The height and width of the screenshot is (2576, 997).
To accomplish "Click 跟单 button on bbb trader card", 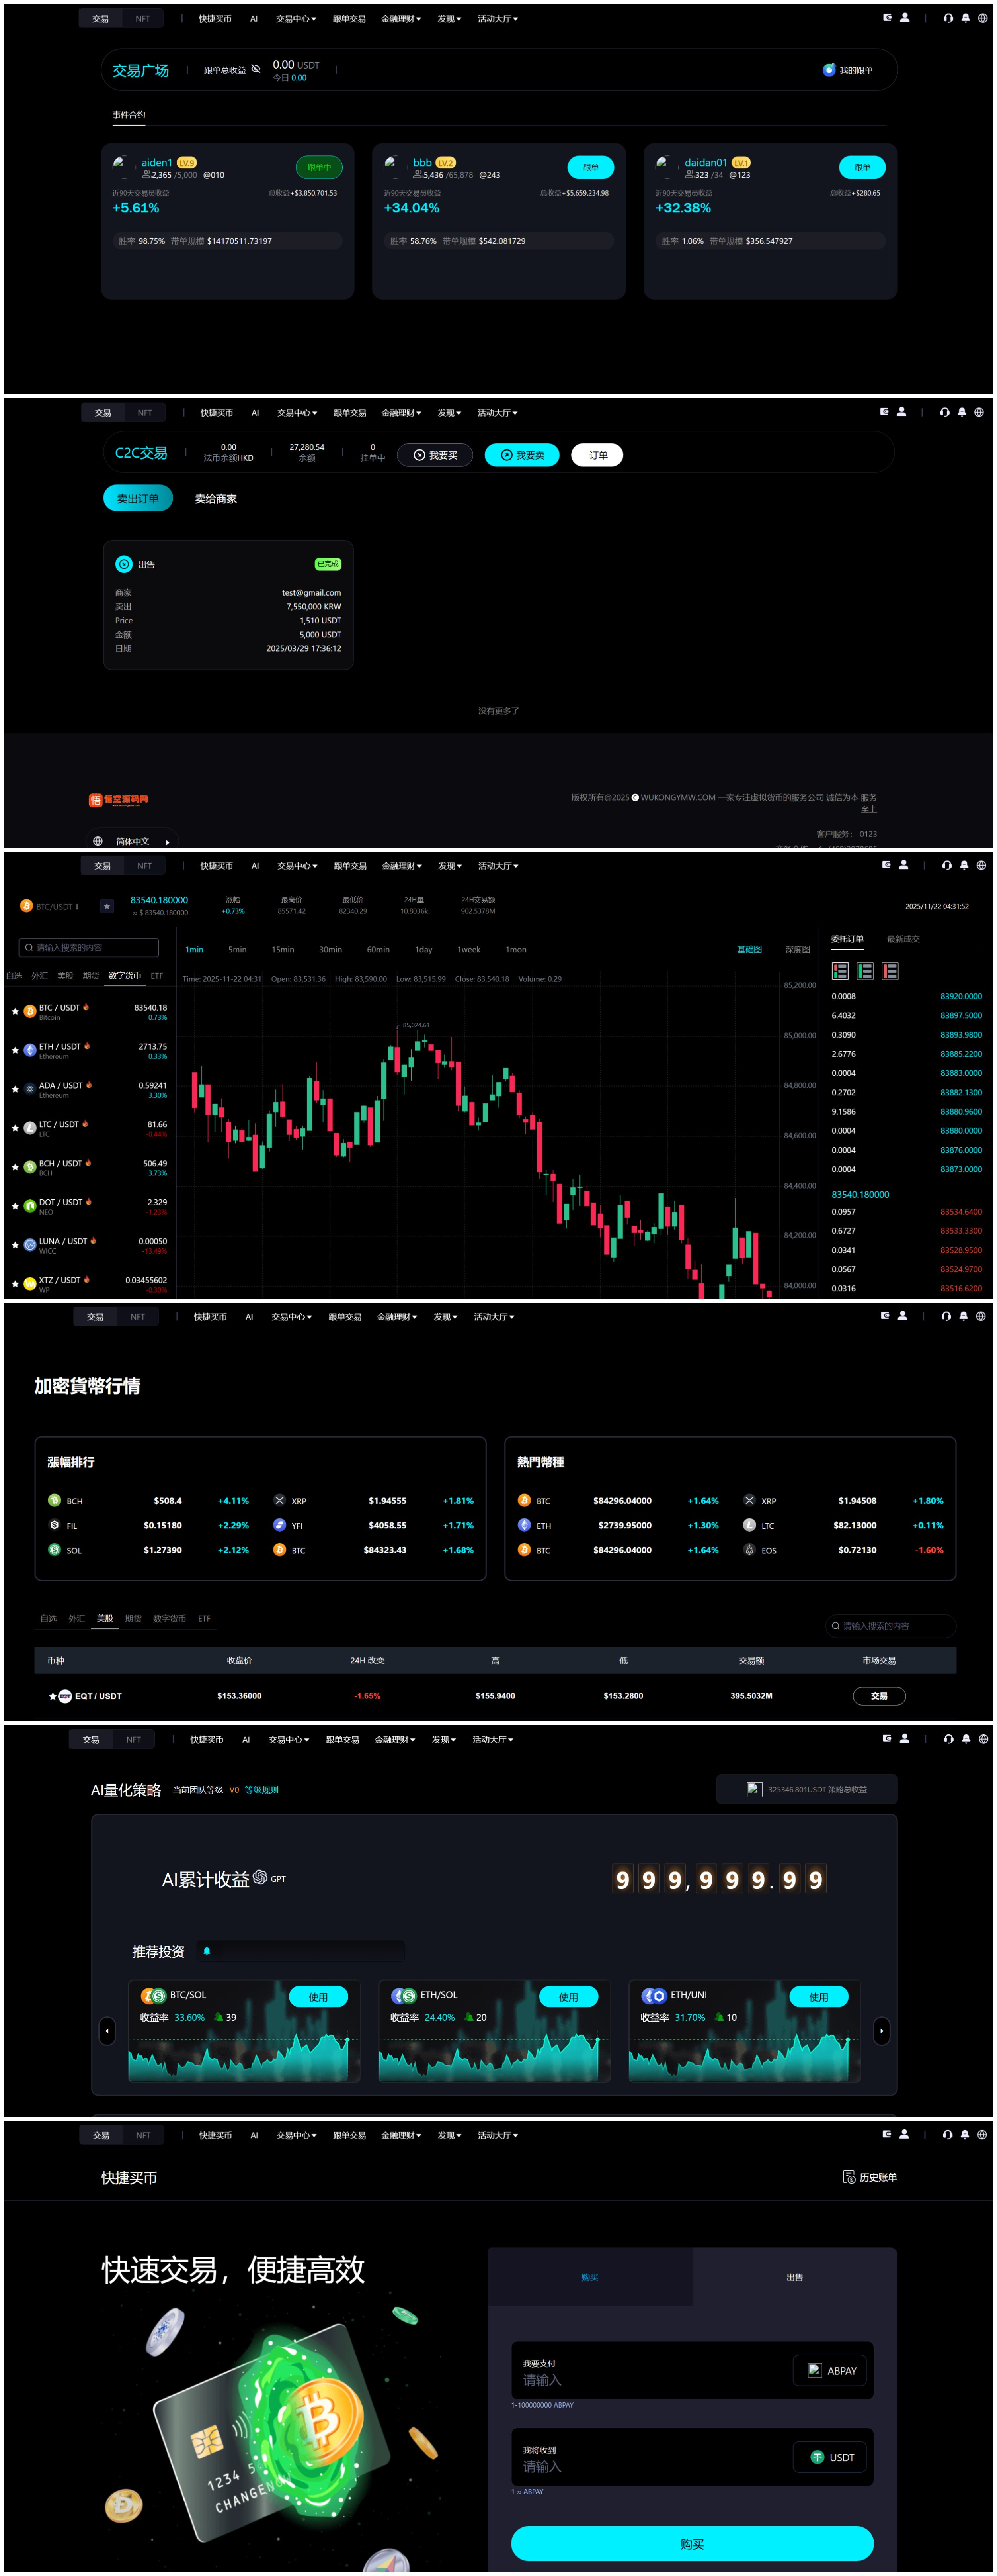I will pos(590,167).
